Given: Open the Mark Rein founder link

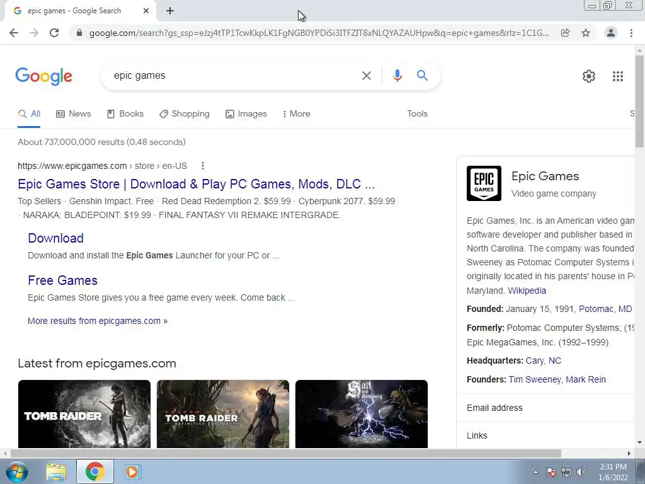Looking at the screenshot, I should (586, 379).
